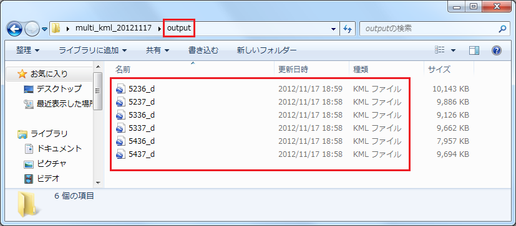Click the 書き込む button
This screenshot has height=226, width=516.
coord(203,50)
